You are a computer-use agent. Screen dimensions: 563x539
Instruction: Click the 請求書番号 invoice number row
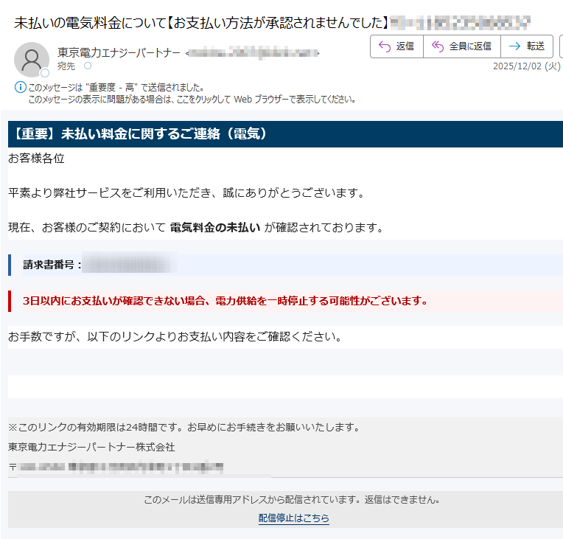tap(285, 265)
